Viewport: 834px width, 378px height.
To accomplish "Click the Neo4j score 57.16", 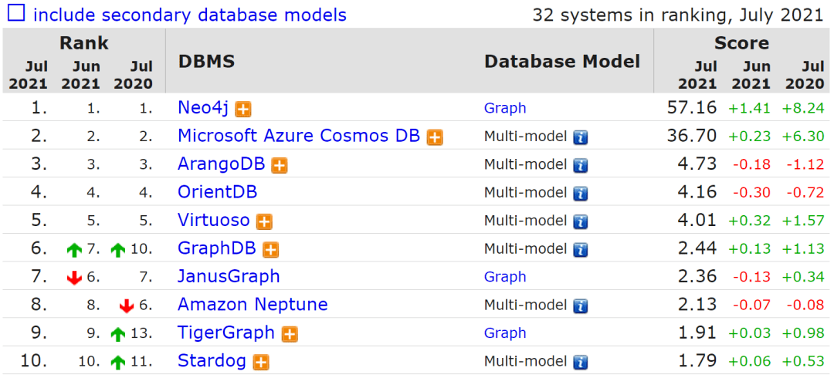I will (692, 108).
